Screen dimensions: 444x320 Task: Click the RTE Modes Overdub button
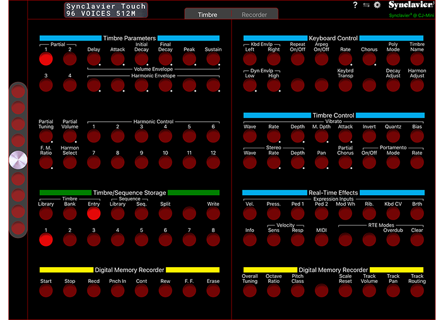393,240
